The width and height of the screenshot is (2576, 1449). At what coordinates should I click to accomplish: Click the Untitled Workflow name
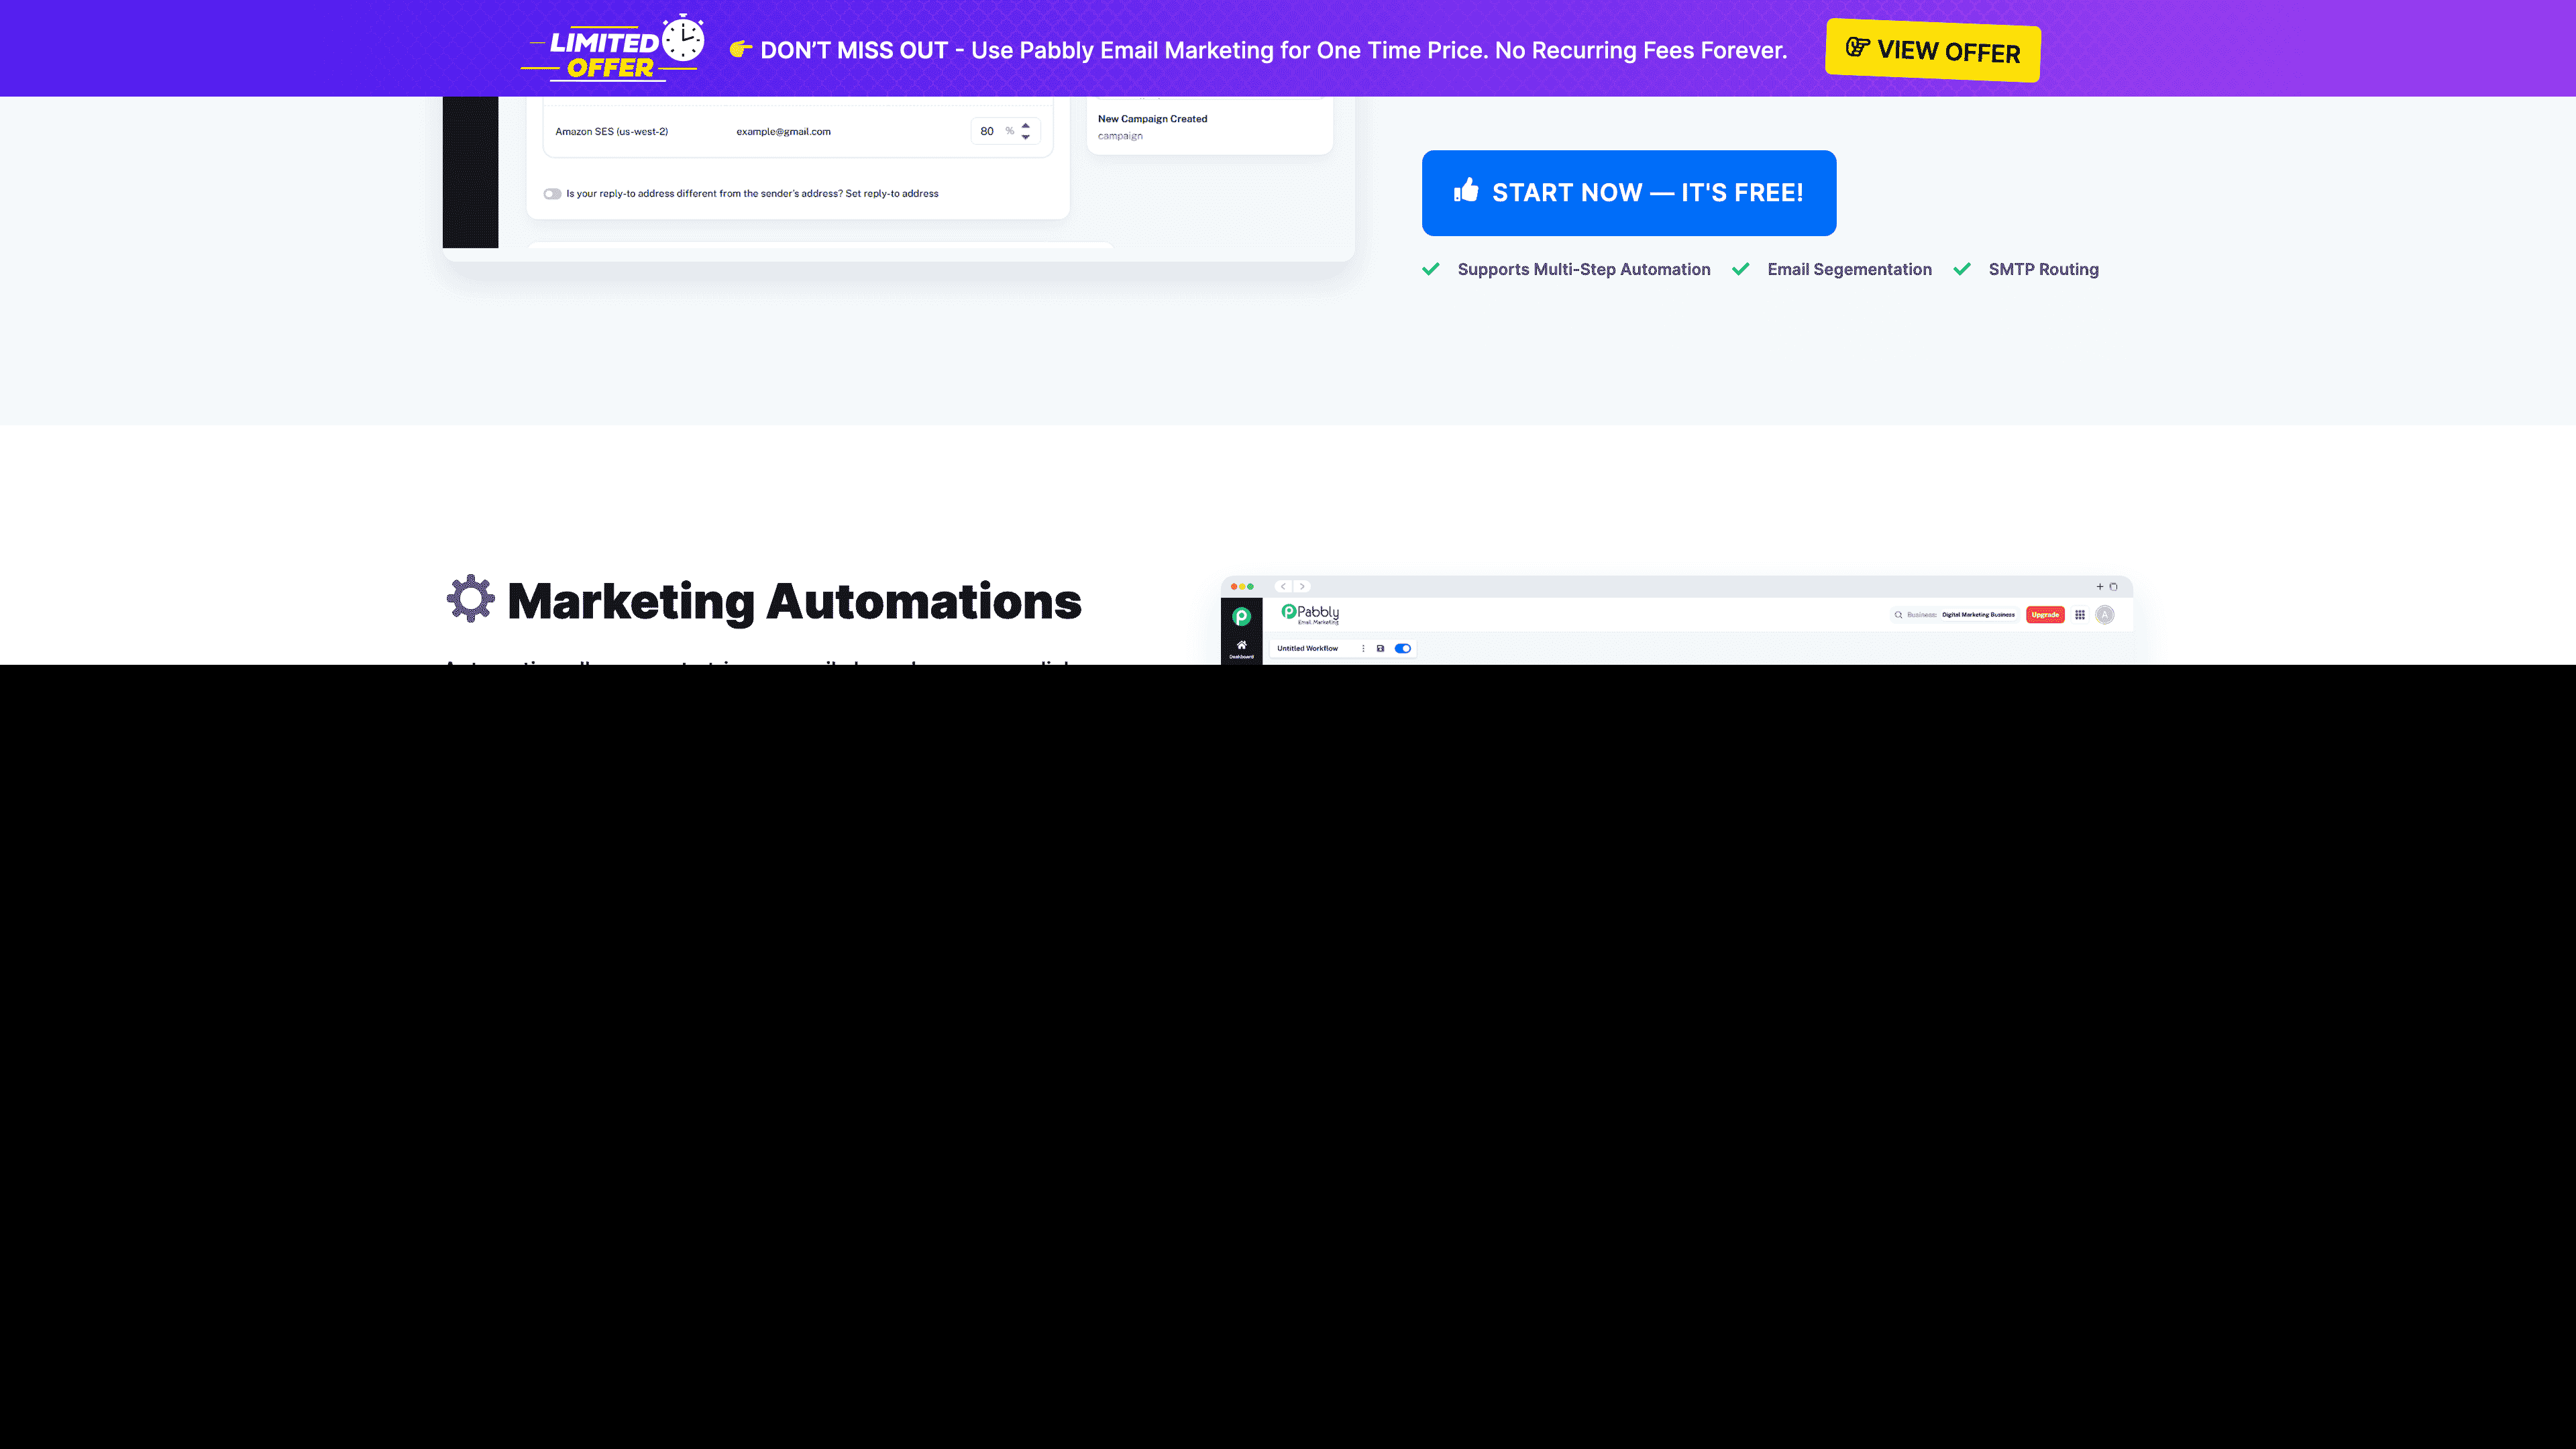[x=1307, y=649]
